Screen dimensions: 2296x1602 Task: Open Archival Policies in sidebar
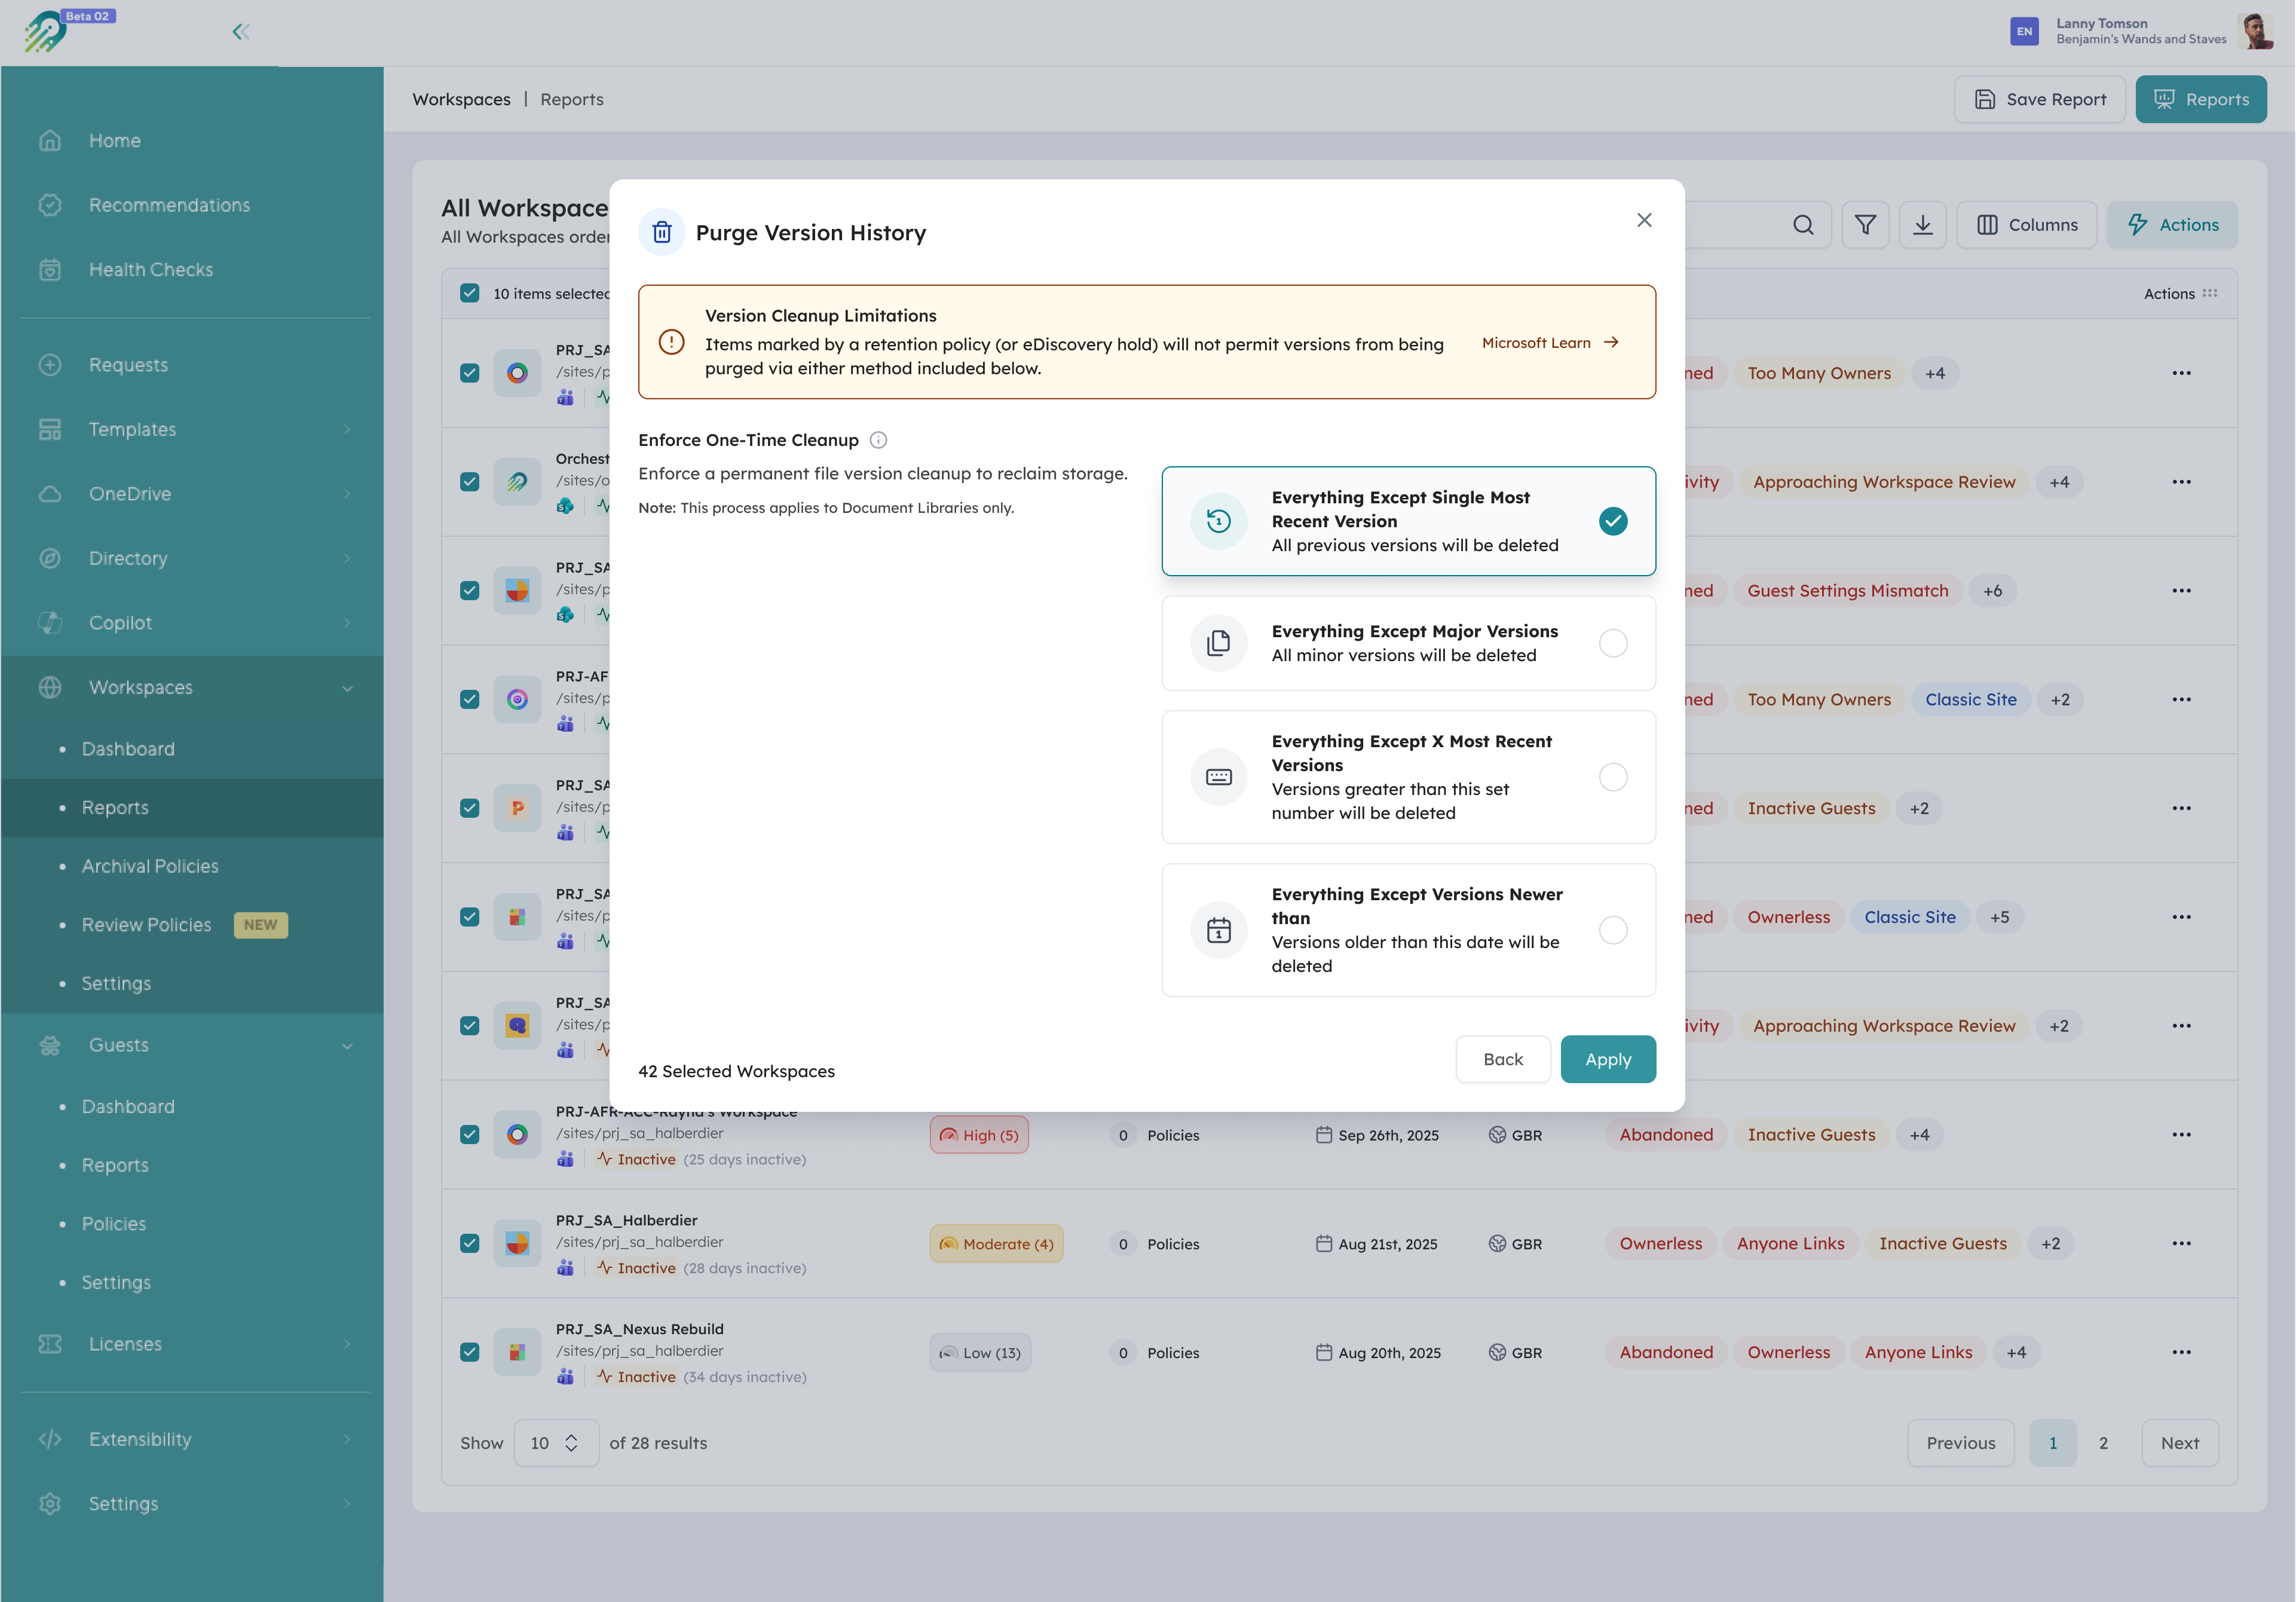coord(150,866)
